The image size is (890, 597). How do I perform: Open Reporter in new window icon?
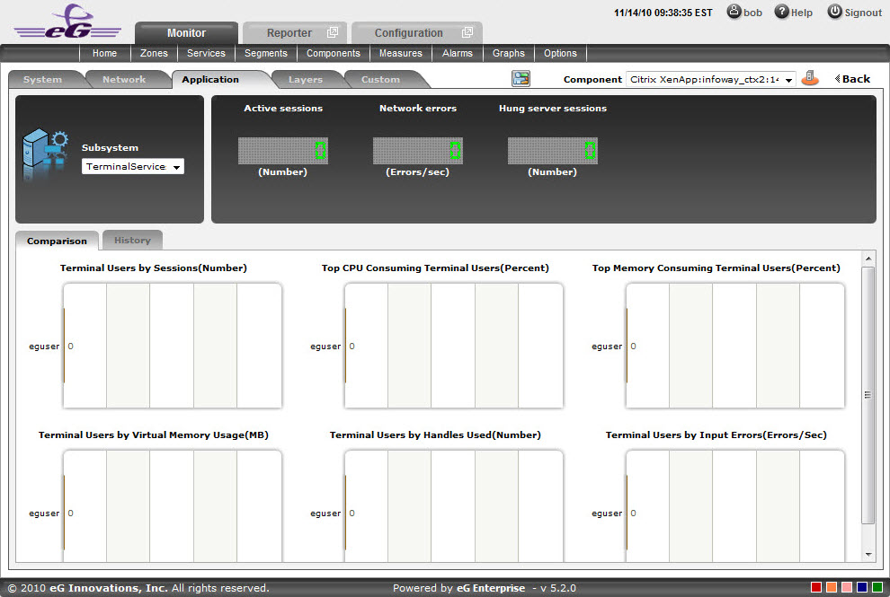pyautogui.click(x=333, y=32)
